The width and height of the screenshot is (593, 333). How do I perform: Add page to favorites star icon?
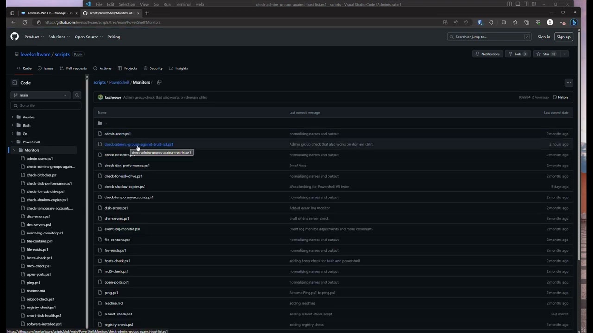tap(466, 22)
